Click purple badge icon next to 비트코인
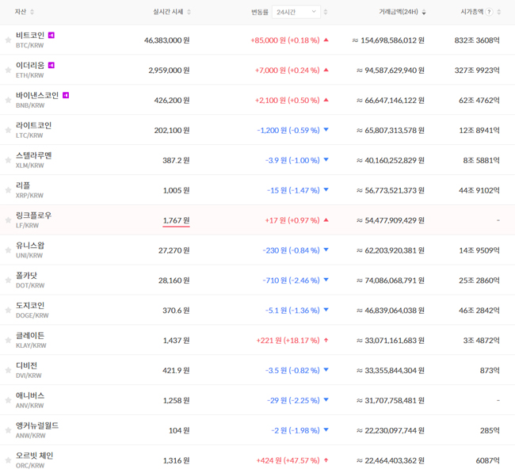515x473 pixels. [51, 36]
